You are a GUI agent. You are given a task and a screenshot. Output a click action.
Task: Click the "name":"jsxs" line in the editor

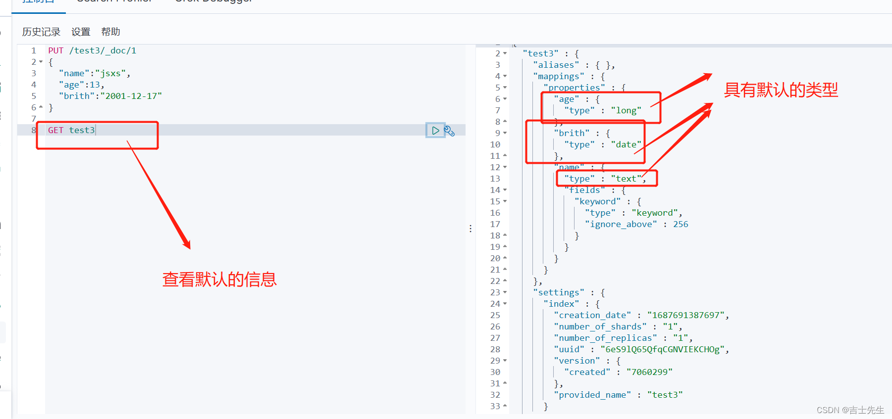pos(95,73)
